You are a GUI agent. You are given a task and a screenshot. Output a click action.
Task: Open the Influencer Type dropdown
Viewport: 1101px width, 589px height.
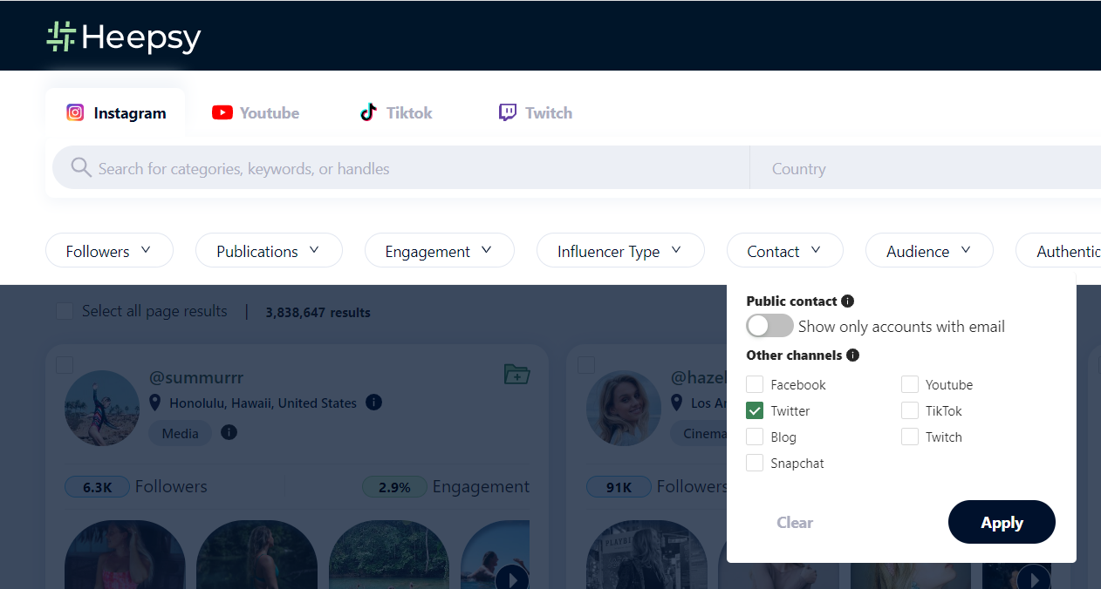[x=620, y=250]
